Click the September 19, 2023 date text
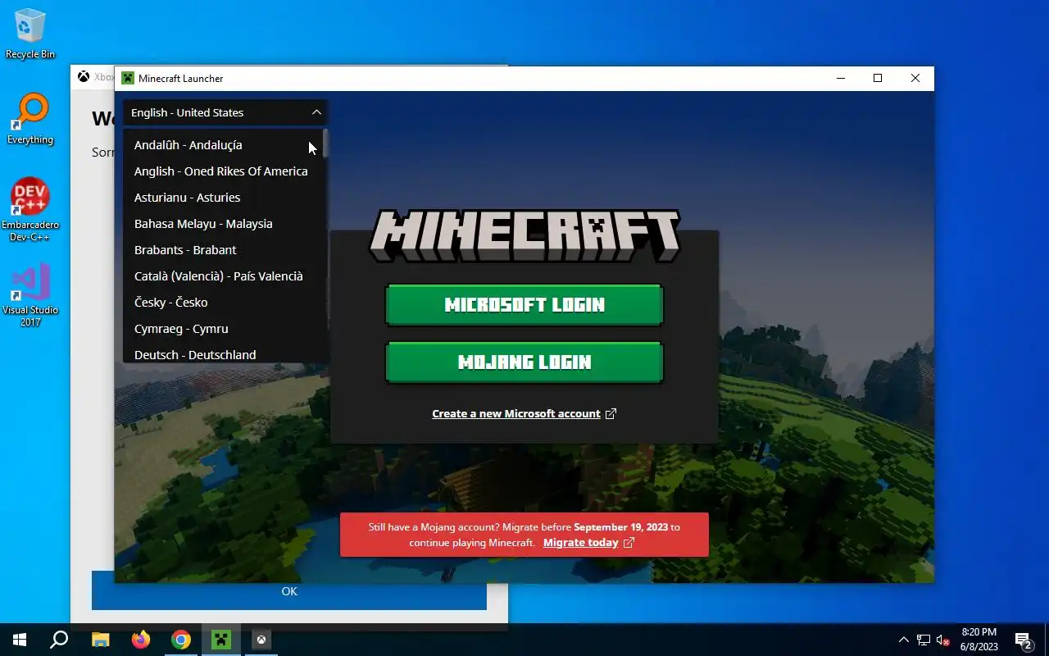This screenshot has height=656, width=1049. 621,527
